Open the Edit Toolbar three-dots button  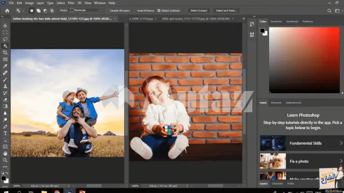[x=5, y=167]
